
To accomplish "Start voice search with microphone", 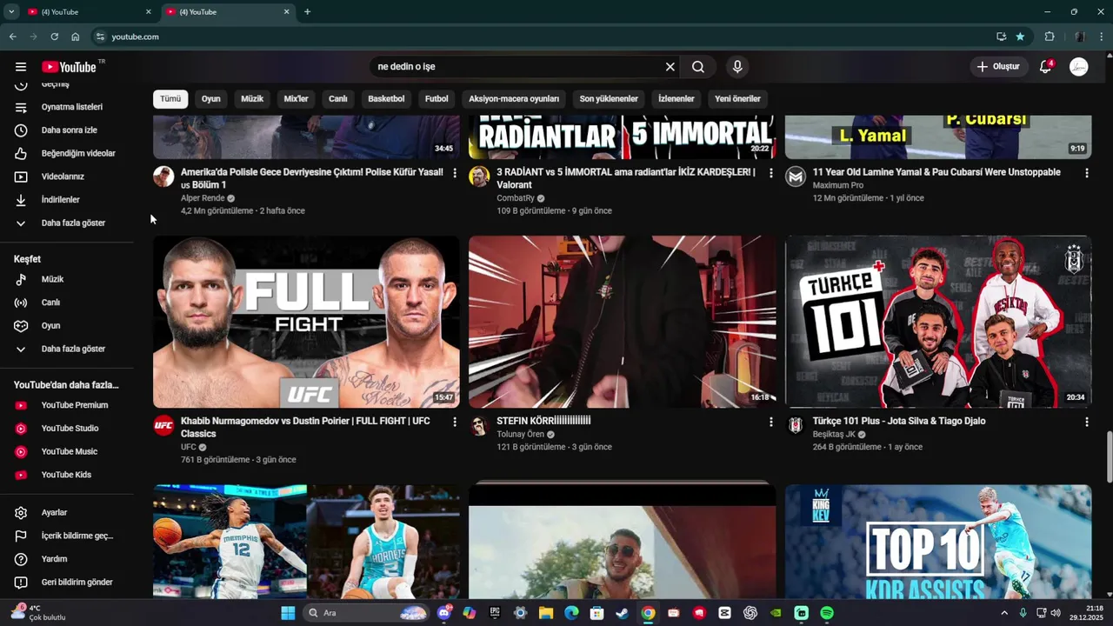I will [737, 67].
